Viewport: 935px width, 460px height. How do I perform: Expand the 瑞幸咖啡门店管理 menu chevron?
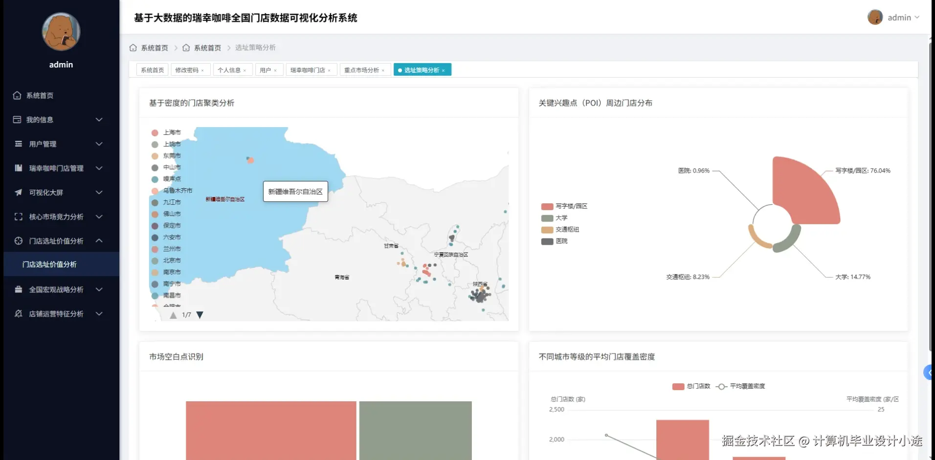pyautogui.click(x=99, y=168)
